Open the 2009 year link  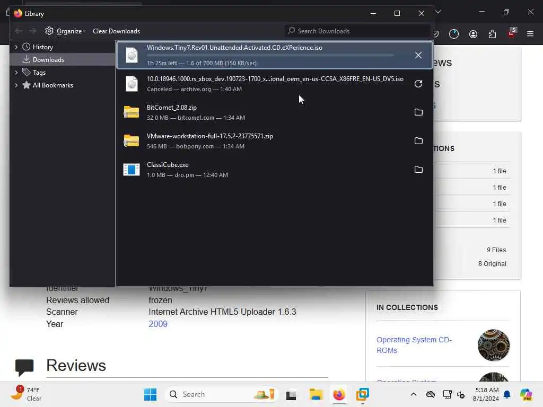pos(158,324)
